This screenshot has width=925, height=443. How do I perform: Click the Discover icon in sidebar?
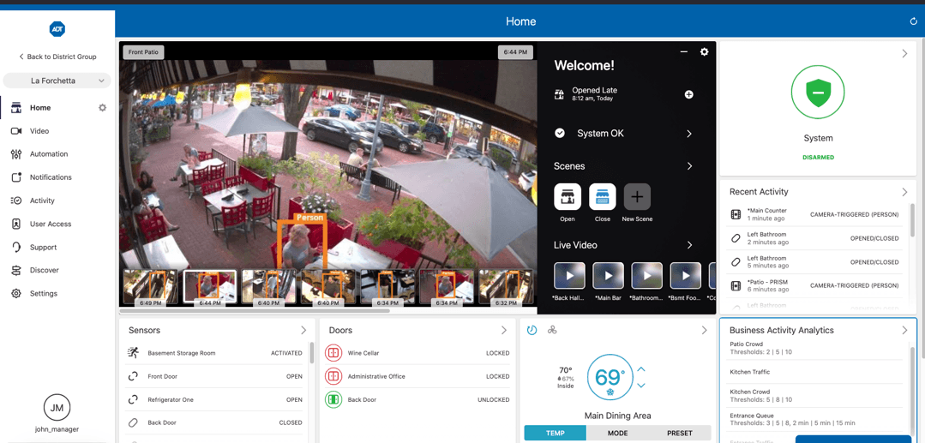(x=16, y=270)
